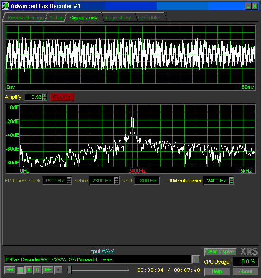Click the '0dB' spectrum scale label

click(15, 107)
